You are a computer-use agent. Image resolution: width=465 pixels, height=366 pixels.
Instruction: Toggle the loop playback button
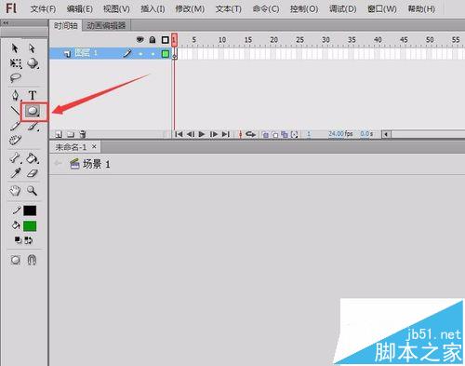pos(250,134)
